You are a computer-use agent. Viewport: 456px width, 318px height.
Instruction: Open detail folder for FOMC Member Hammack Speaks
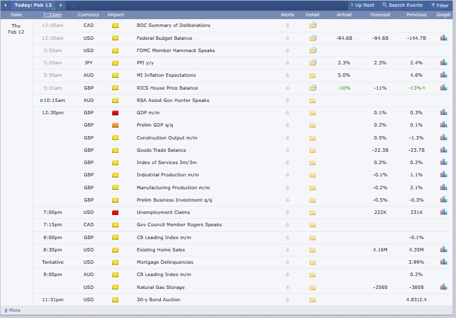[312, 50]
